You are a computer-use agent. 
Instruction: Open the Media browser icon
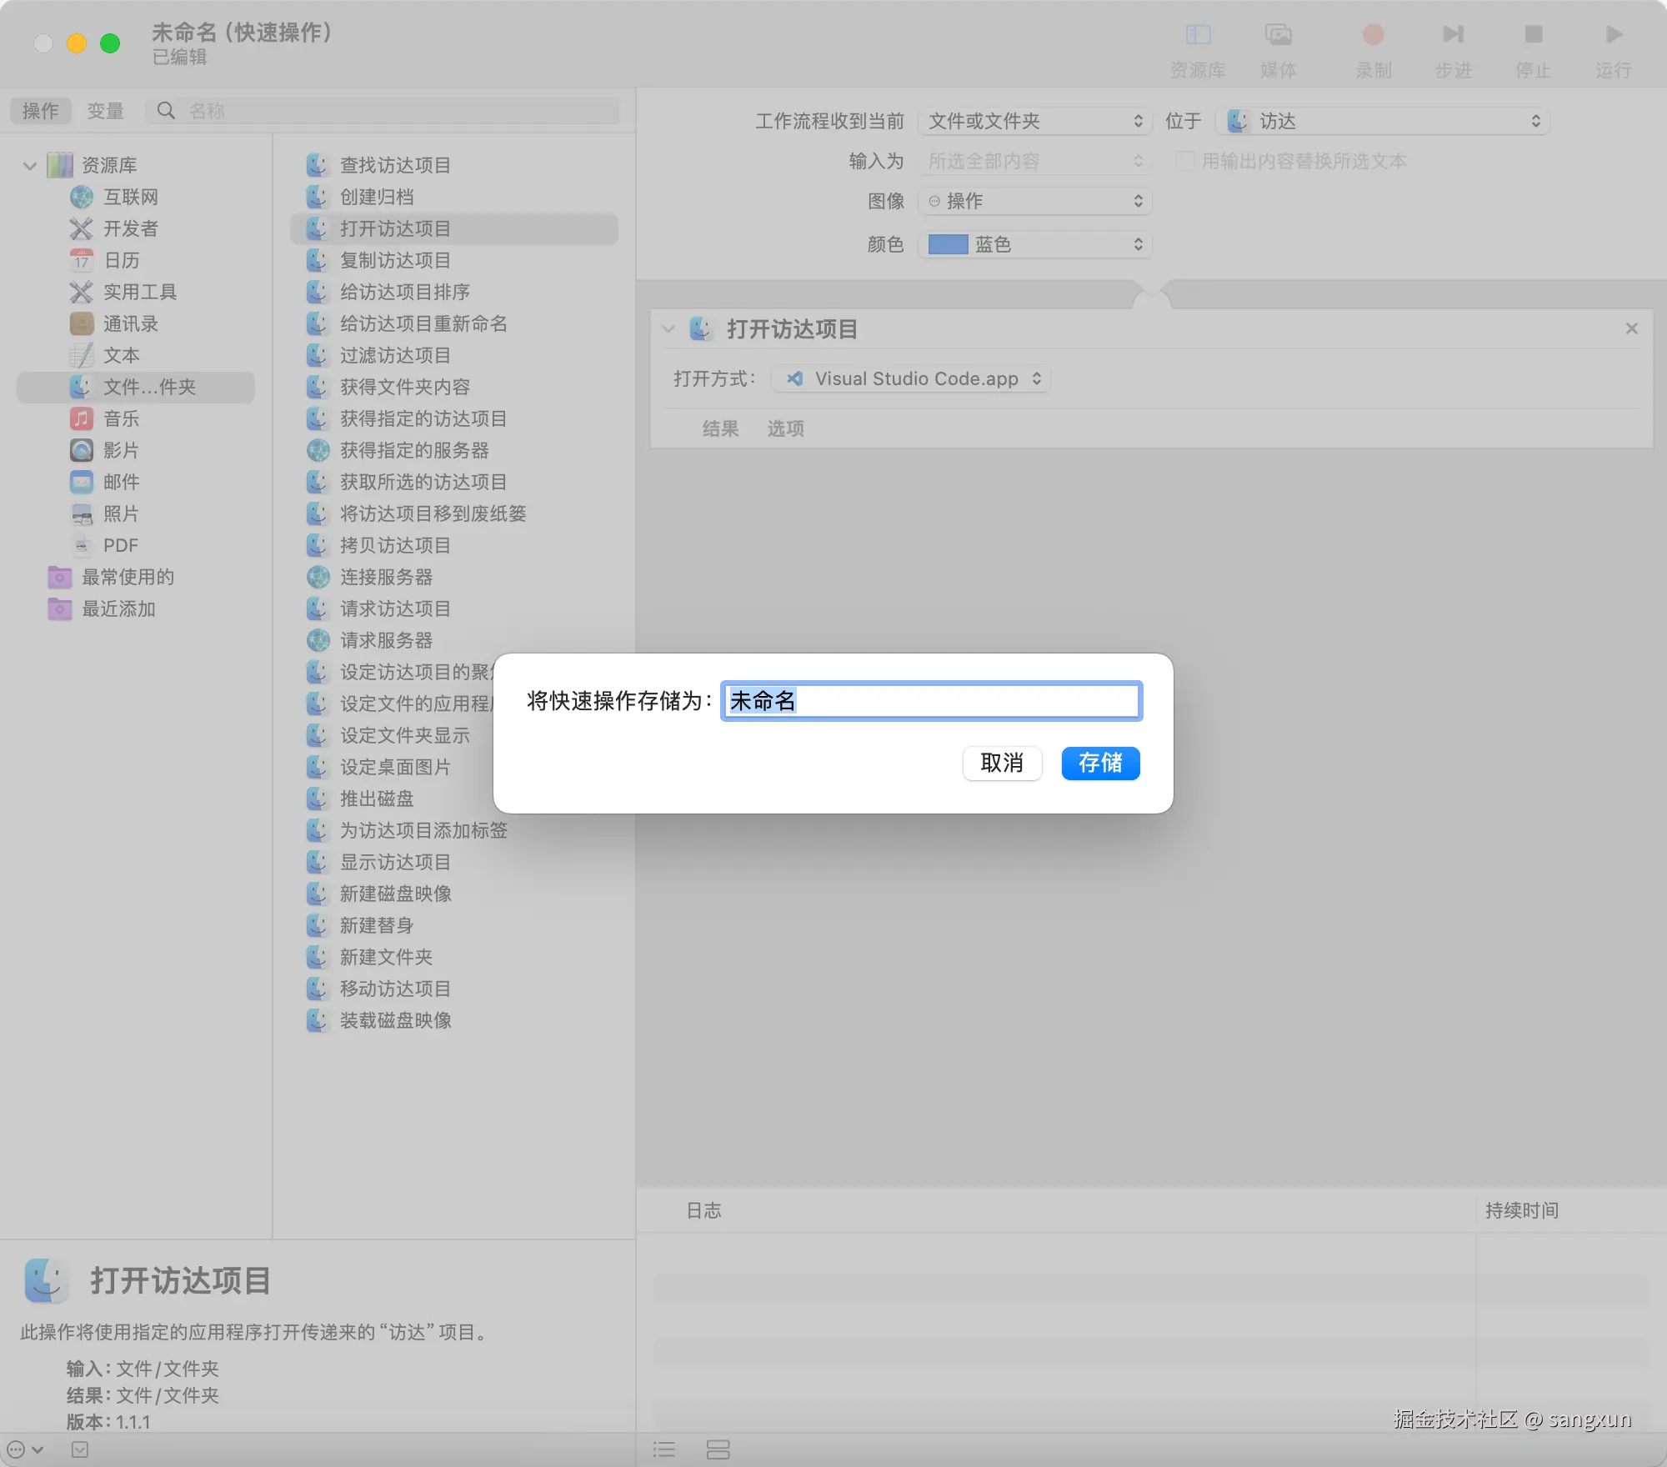1278,35
